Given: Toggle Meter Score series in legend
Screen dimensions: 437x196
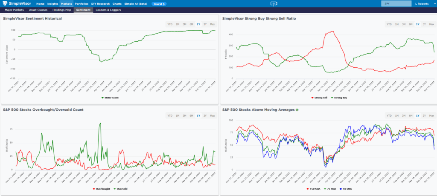Looking at the screenshot, I should point(110,97).
